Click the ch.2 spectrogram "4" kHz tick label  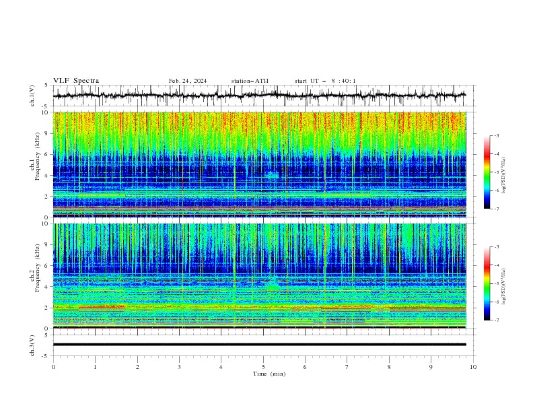coord(48,287)
